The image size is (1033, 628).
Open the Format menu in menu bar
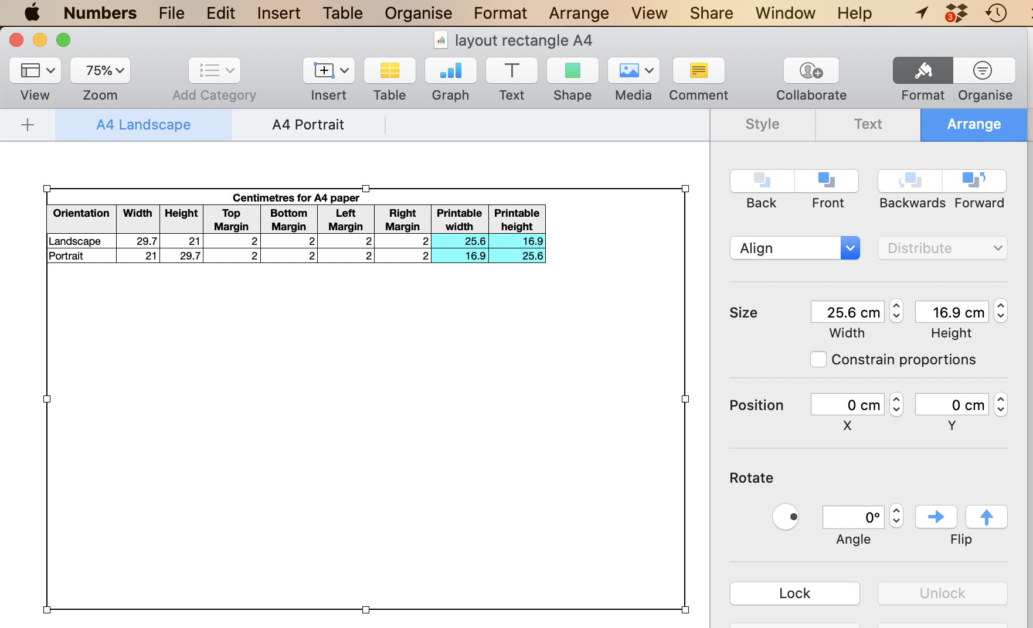tap(500, 13)
